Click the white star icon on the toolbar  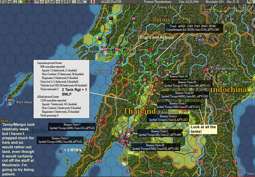pos(21,2)
